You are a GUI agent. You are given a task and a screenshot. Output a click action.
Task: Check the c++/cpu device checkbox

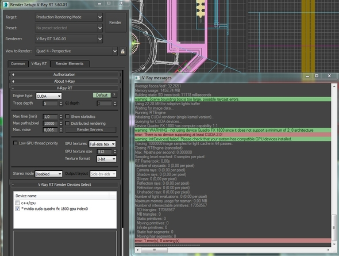tap(17, 202)
